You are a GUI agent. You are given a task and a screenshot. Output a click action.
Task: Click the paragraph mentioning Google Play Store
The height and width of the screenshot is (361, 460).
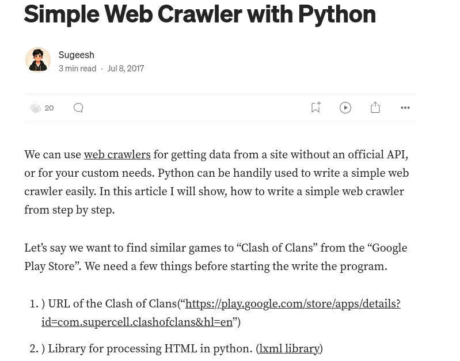215,257
